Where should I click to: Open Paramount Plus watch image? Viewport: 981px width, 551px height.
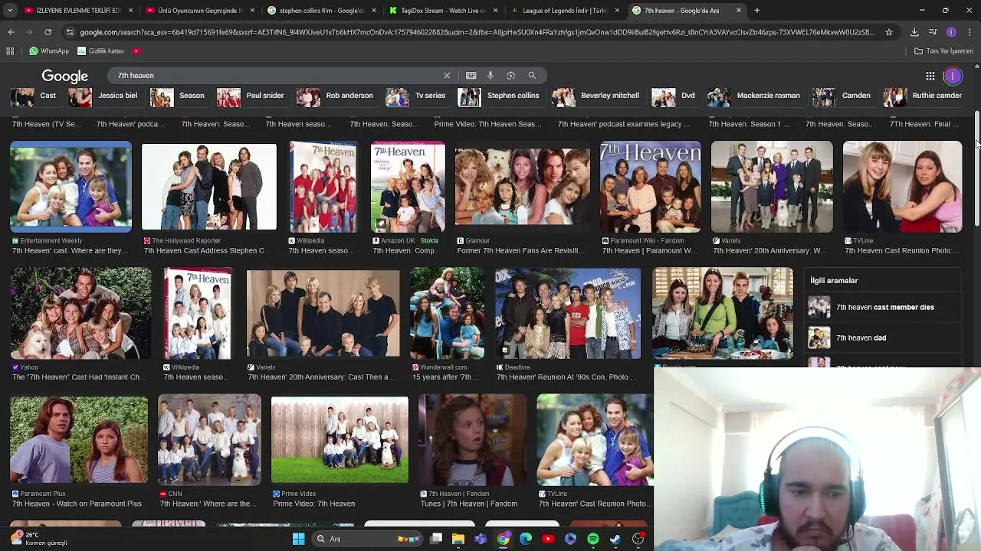(78, 439)
